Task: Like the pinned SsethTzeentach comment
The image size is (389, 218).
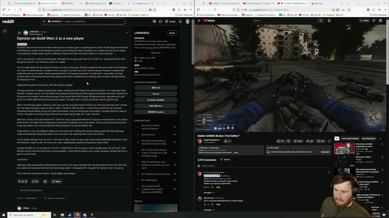Action: tap(205, 187)
